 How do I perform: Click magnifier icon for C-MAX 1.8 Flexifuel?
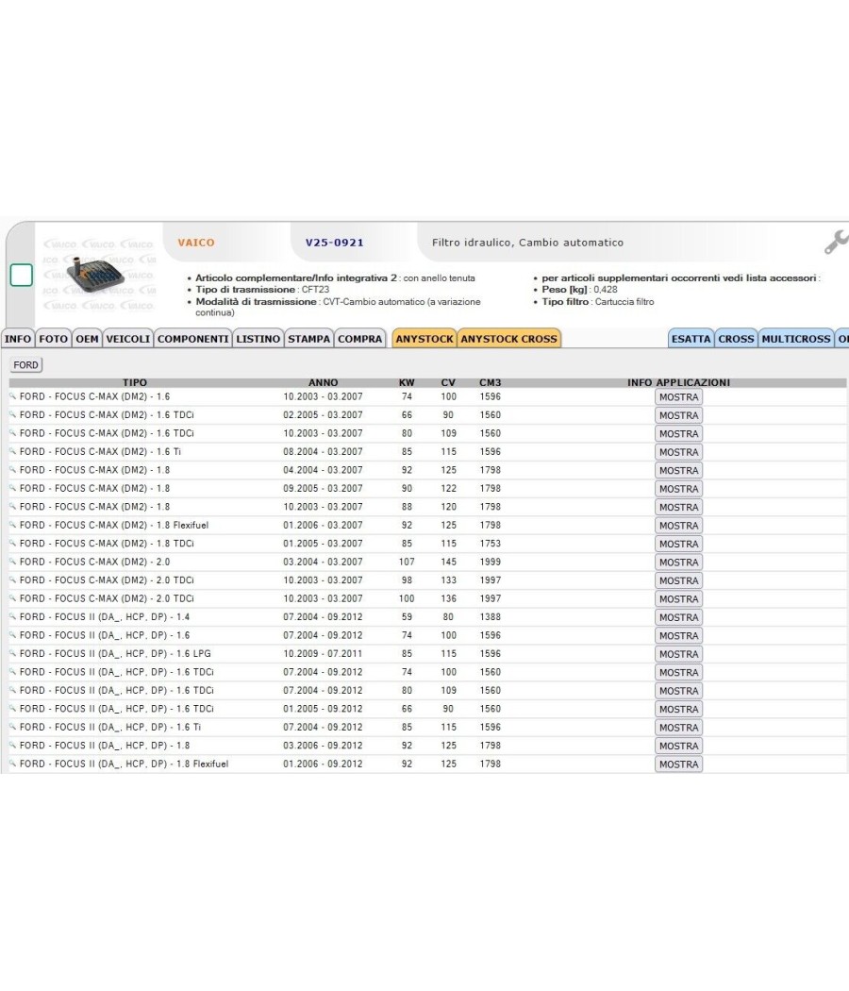point(12,525)
